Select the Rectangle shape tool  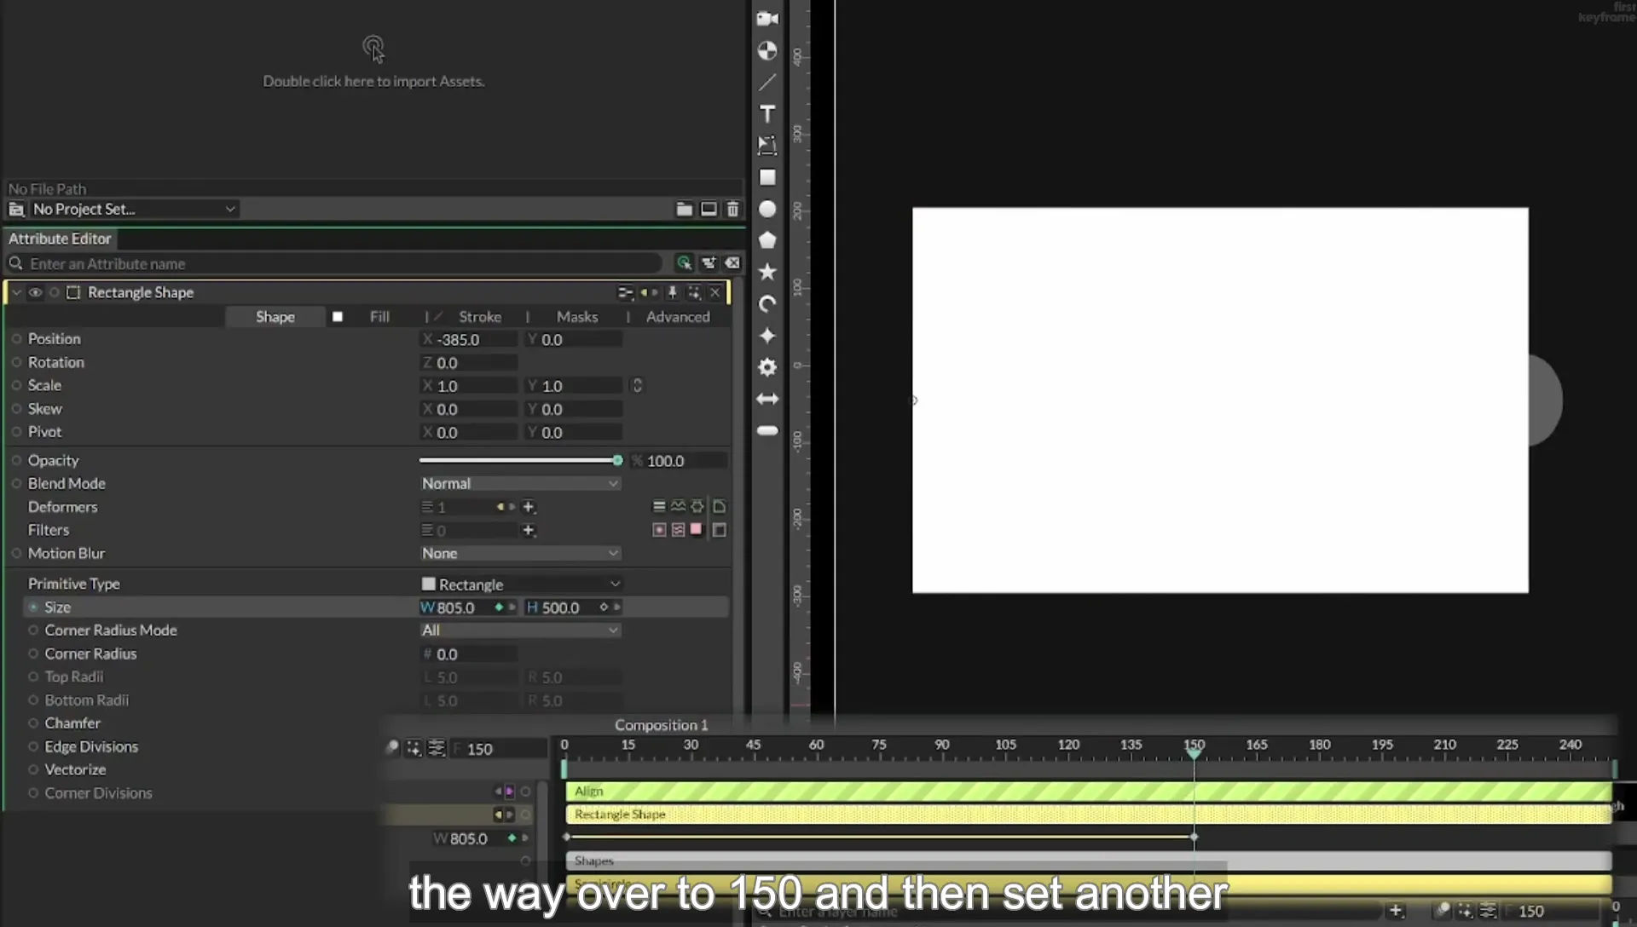click(767, 177)
